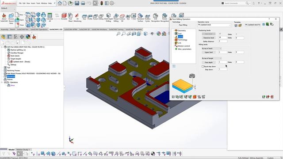Click Calculate All icon
Screen dimensions: 283x159
pyautogui.click(x=50, y=18)
